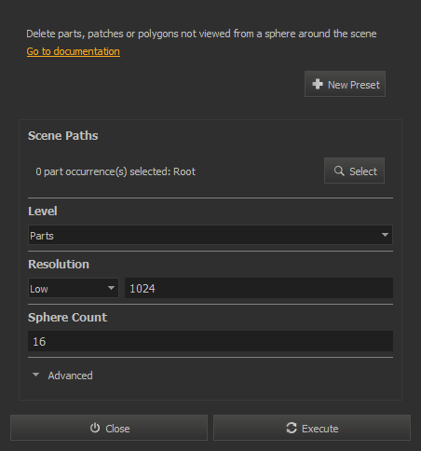Open the Level dropdown showing Parts

210,235
